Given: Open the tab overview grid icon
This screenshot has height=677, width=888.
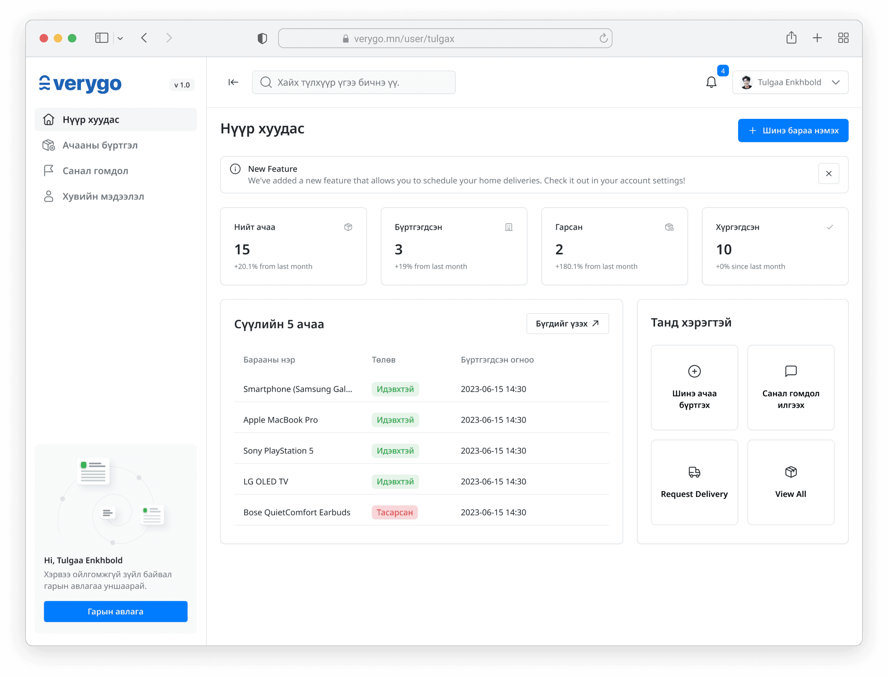Looking at the screenshot, I should pyautogui.click(x=843, y=38).
